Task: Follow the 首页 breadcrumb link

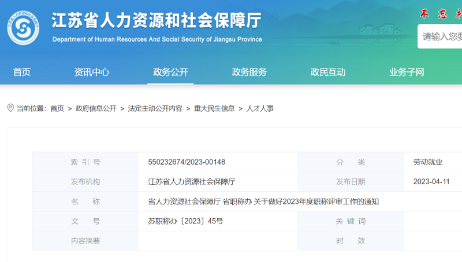Action: (x=57, y=109)
